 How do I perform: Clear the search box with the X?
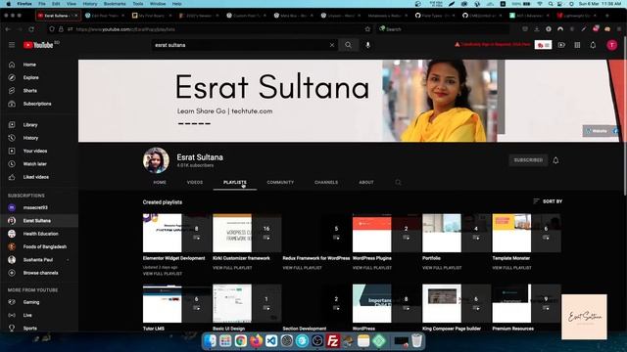point(332,45)
